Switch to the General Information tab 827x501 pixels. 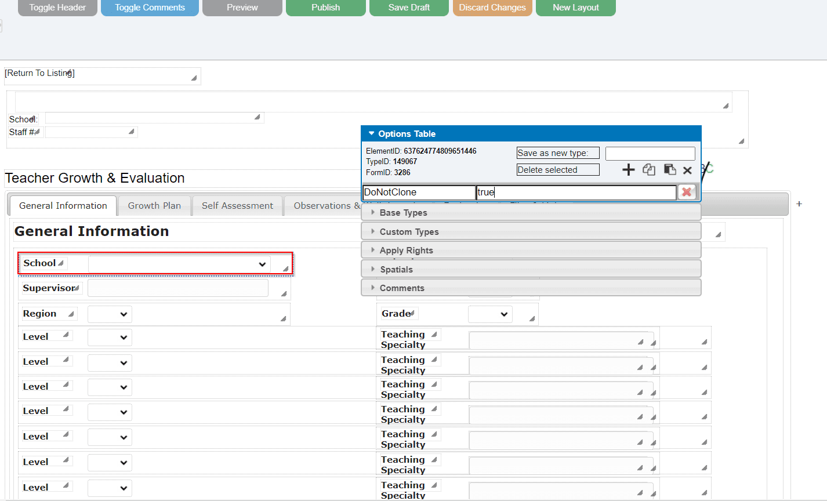[x=63, y=206]
